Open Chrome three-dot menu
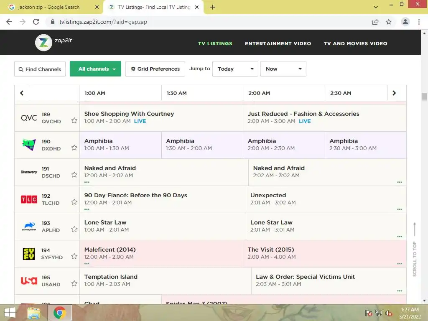This screenshot has height=321, width=428. 419,22
